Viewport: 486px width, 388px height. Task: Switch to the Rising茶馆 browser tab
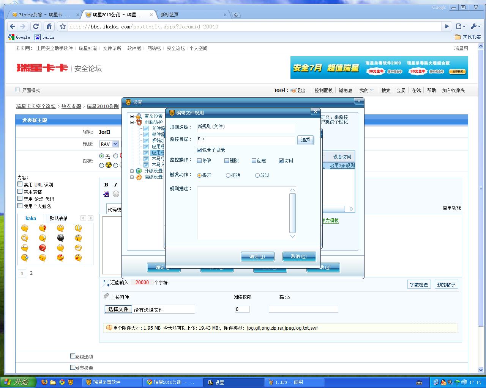coord(44,15)
